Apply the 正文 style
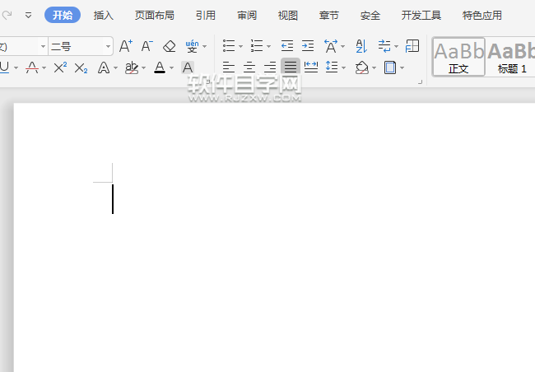Viewport: 535px width, 372px height. click(x=458, y=57)
